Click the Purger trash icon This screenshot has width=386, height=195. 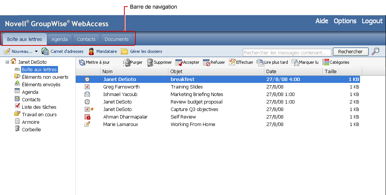[x=127, y=62]
